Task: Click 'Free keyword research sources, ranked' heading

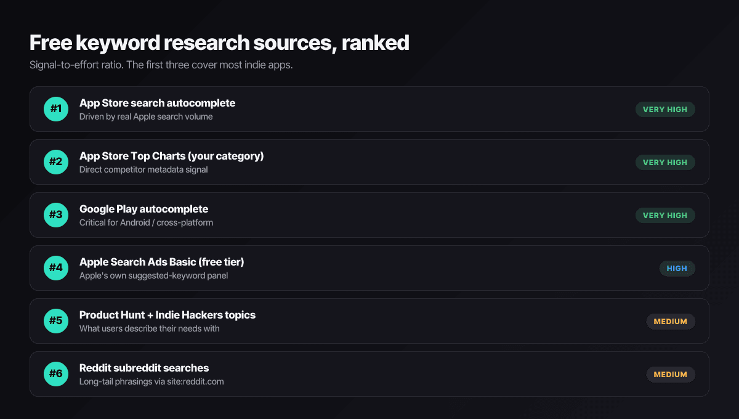Action: [219, 43]
